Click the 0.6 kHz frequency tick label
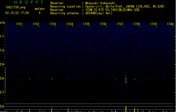This screenshot has width=176, height=112. (2, 106)
